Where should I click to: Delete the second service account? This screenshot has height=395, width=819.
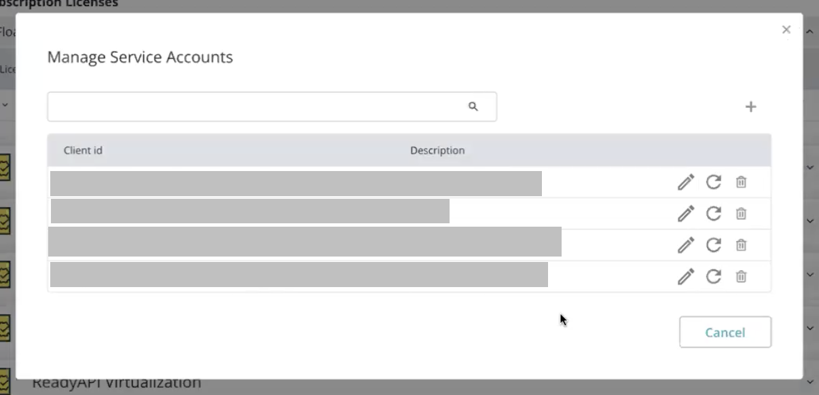741,213
